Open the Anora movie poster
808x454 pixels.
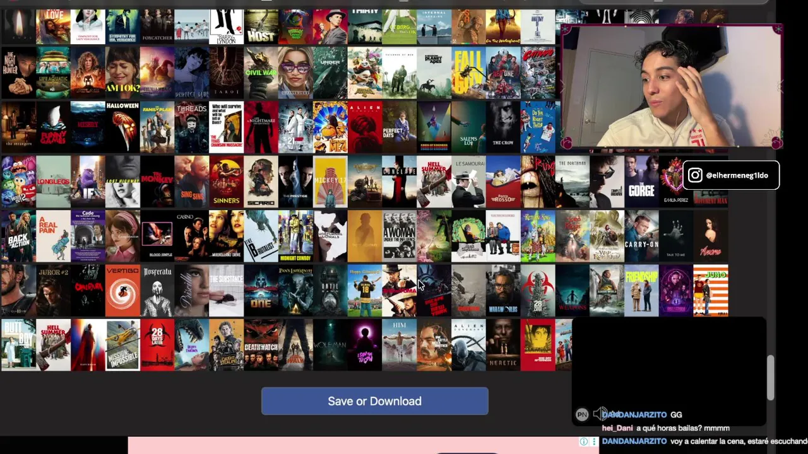coord(711,236)
